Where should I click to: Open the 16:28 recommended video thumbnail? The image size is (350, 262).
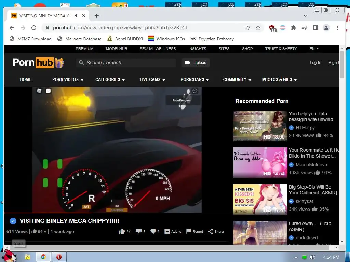coord(260,199)
